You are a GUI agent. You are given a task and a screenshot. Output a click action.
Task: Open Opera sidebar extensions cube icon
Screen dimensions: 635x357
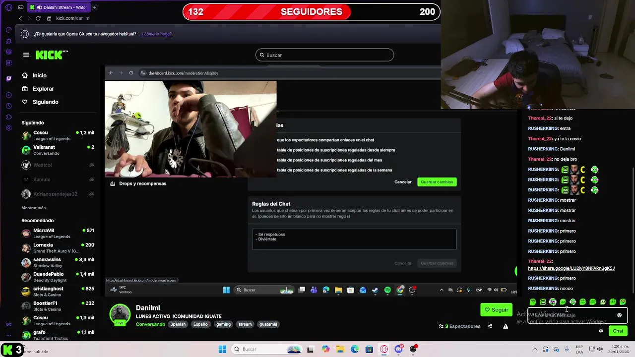click(8, 117)
